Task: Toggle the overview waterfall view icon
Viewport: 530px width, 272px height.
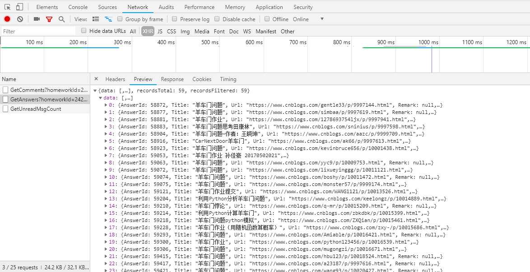Action: (x=108, y=19)
